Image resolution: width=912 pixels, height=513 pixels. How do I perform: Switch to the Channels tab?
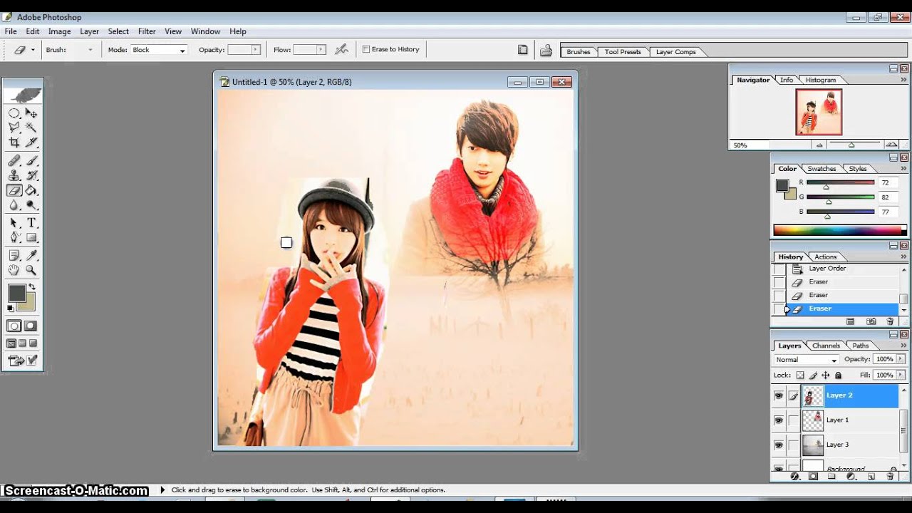point(826,346)
